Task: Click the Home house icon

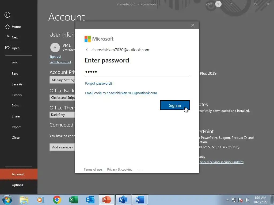Action: (7, 26)
